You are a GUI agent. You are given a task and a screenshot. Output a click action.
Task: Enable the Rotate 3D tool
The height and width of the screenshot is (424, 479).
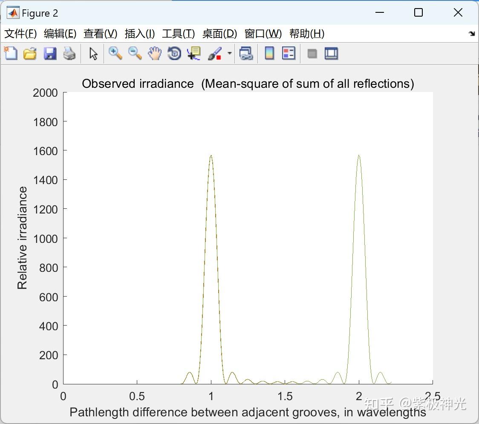pyautogui.click(x=174, y=53)
